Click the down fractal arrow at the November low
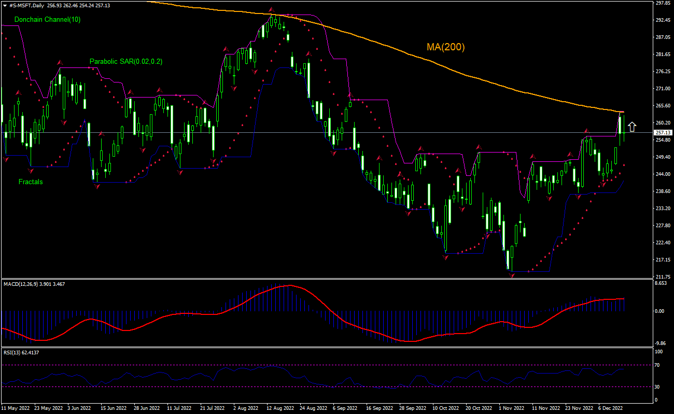 click(512, 275)
